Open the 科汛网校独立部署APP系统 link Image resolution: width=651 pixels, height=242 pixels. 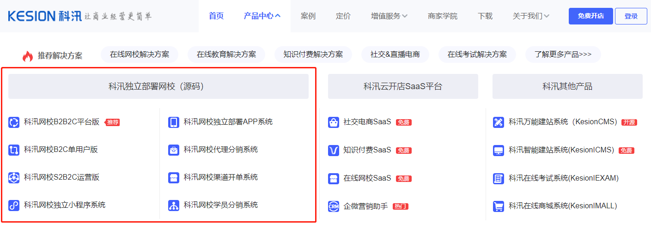tap(228, 122)
